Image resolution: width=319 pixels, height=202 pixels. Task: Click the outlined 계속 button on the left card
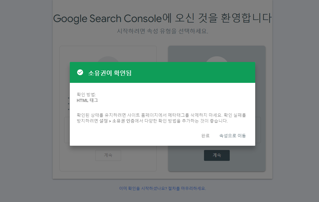[108, 155]
